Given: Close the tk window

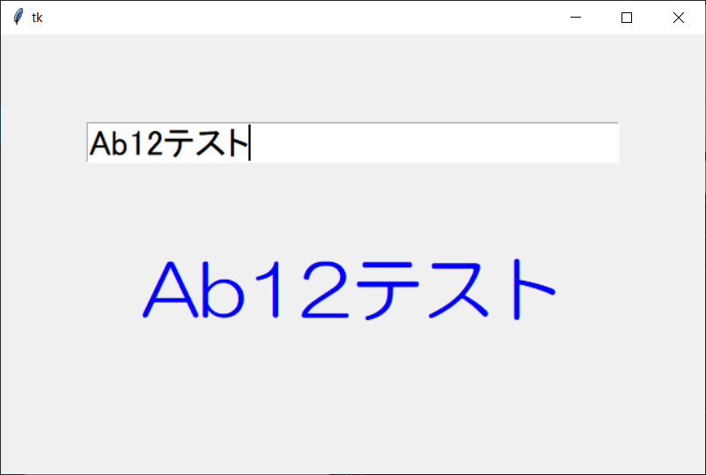Looking at the screenshot, I should point(679,18).
